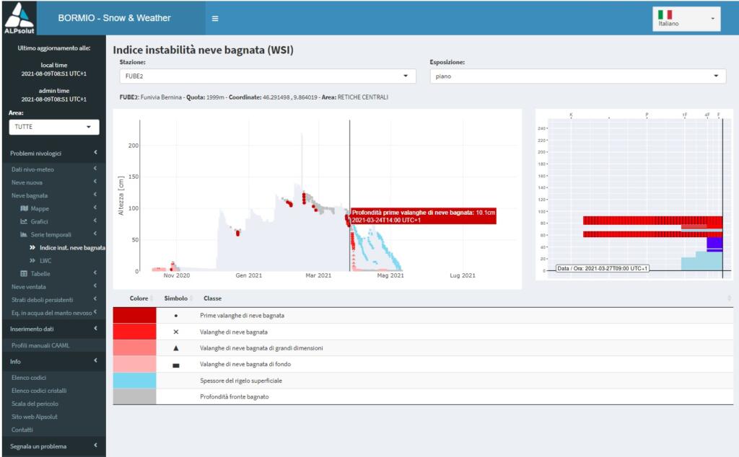The height and width of the screenshot is (457, 739).
Task: Select the Valanghe di neve bagnata di fondo row
Action: [423, 364]
